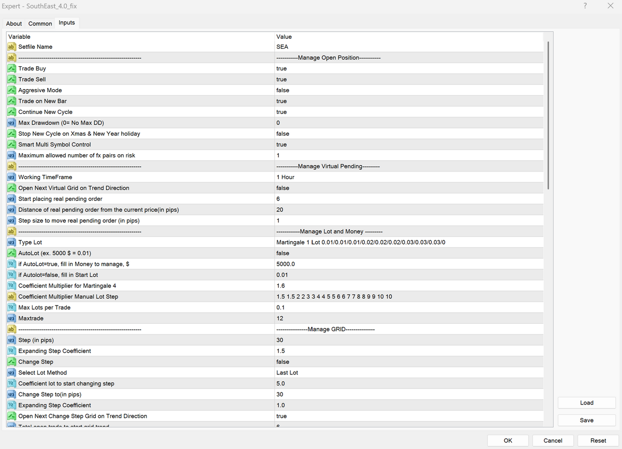The image size is (622, 449).
Task: Click the integer icon next to Working TimeFrame
Action: (11, 177)
